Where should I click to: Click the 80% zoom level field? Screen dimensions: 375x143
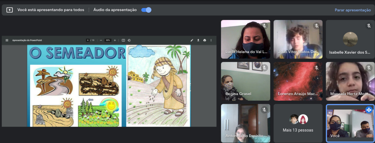pyautogui.click(x=108, y=40)
